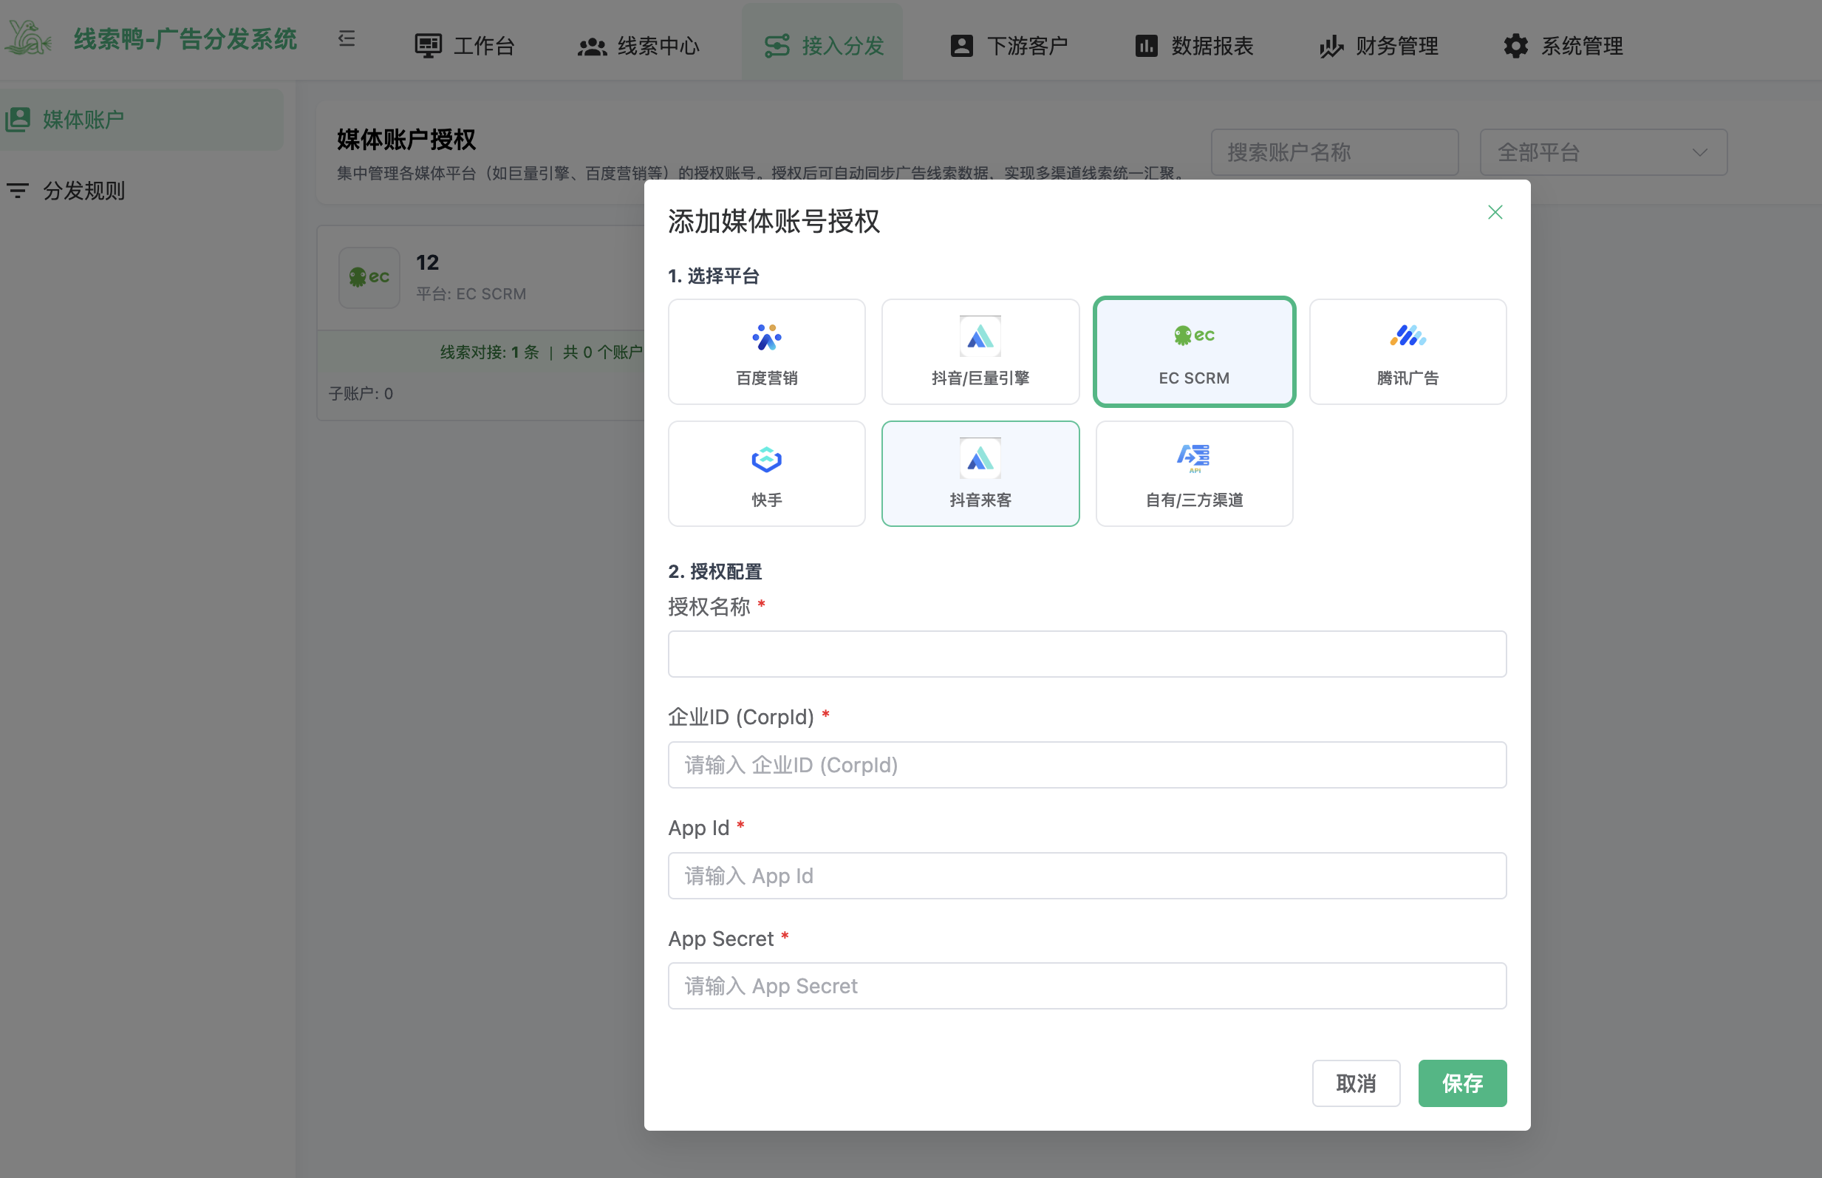
Task: Open 财务管理 chart menu item
Action: (1378, 45)
